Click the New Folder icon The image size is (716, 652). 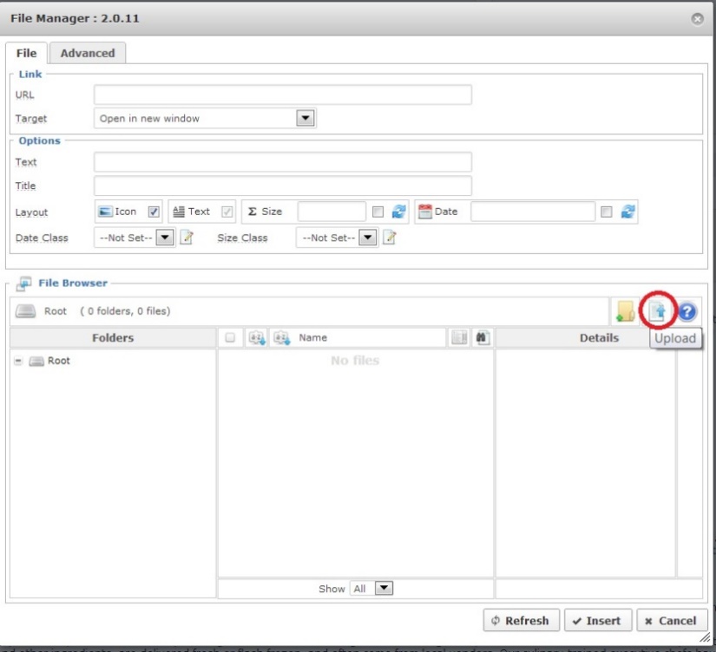[623, 312]
